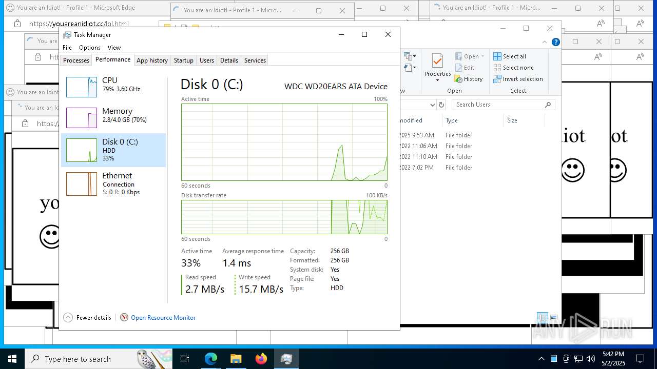Click the Search Users field
The height and width of the screenshot is (369, 657).
[x=503, y=105]
